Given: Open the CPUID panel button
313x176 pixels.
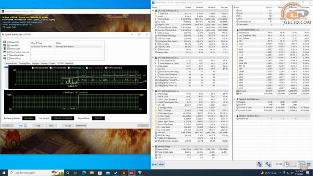Looking at the screenshot, I should pos(68,126).
